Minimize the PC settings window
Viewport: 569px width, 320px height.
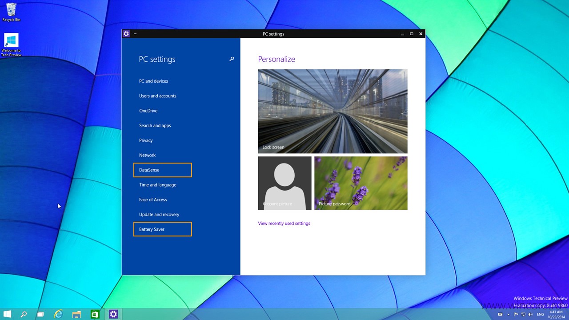pos(402,34)
